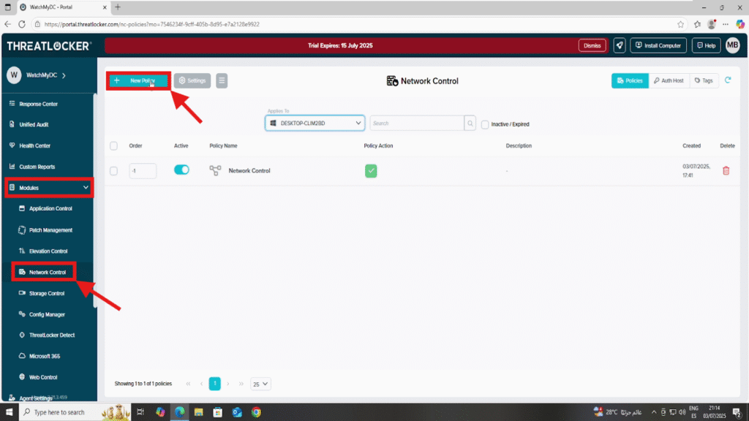Viewport: 749px width, 421px height.
Task: Collapse the Modules section
Action: [49, 188]
